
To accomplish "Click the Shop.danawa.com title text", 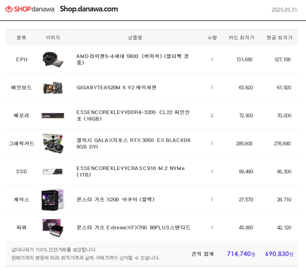I will click(89, 9).
